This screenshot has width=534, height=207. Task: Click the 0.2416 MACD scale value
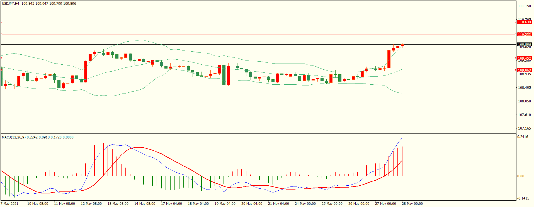(523, 137)
